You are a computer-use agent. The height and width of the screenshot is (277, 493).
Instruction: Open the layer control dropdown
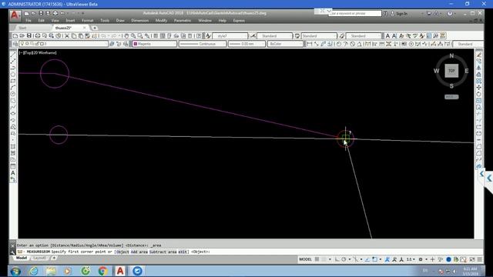click(x=63, y=44)
